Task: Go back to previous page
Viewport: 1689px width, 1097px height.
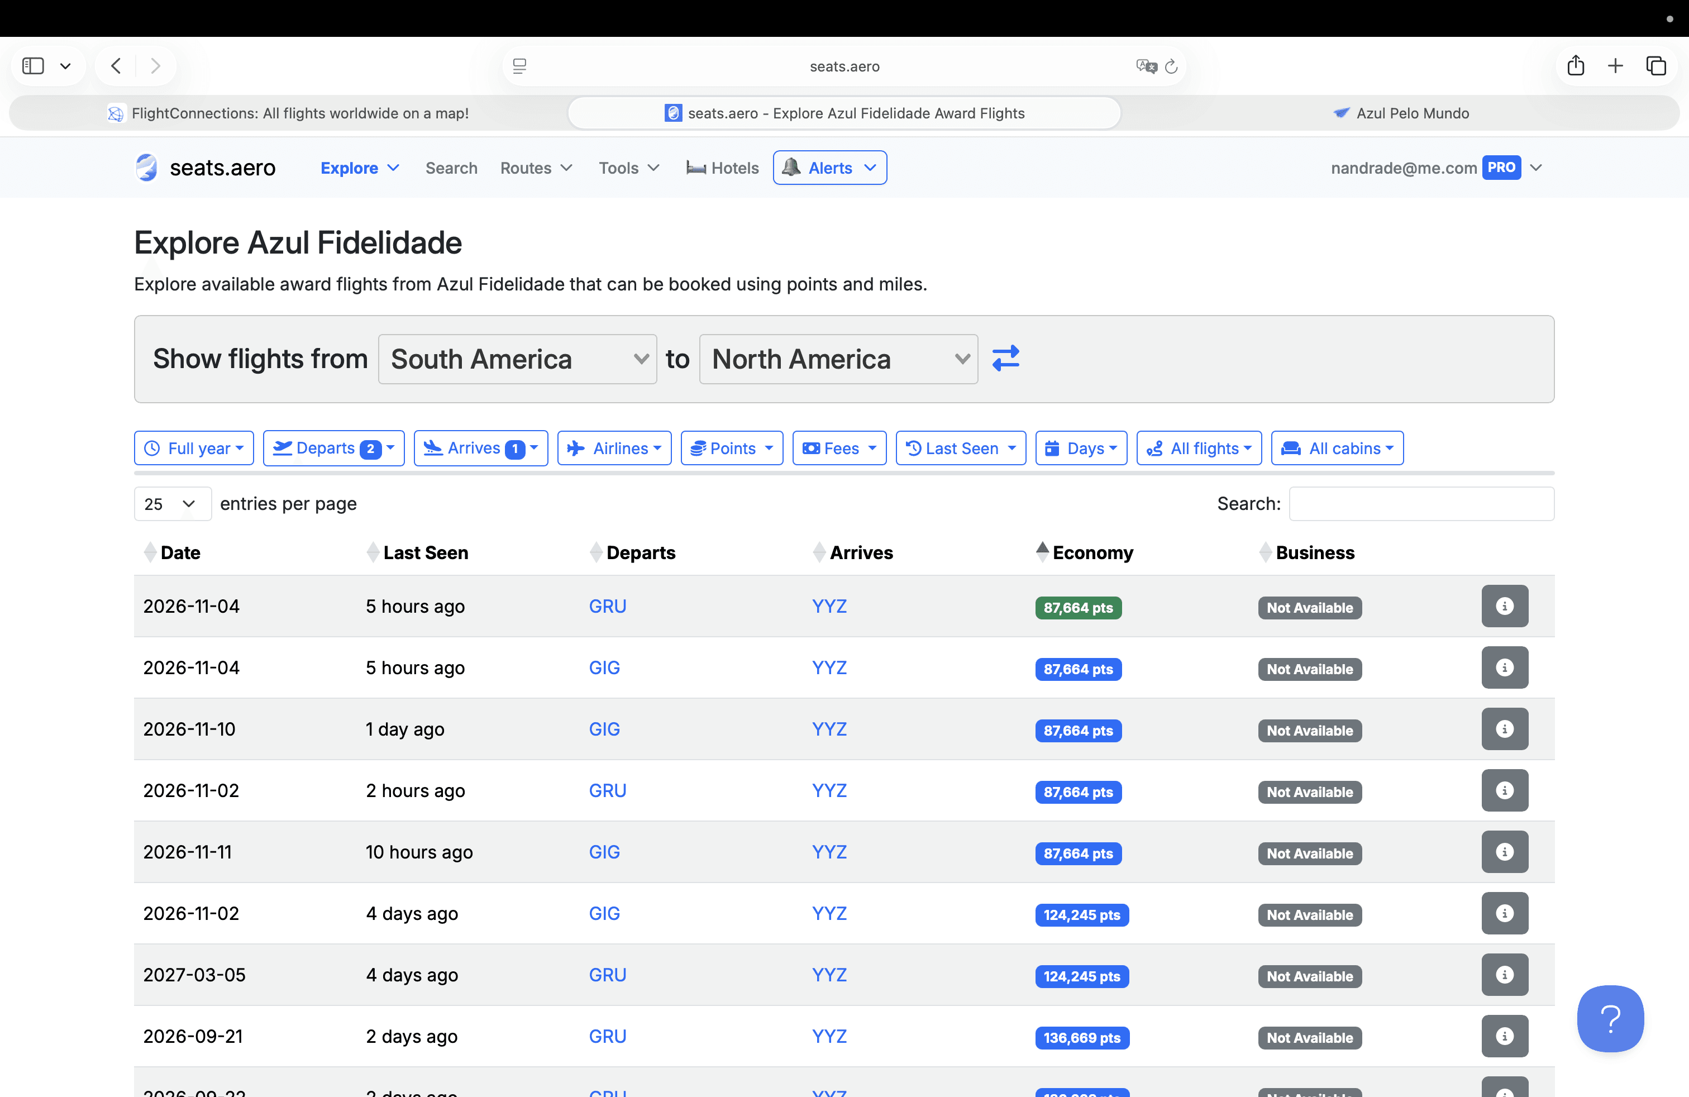Action: pyautogui.click(x=116, y=66)
